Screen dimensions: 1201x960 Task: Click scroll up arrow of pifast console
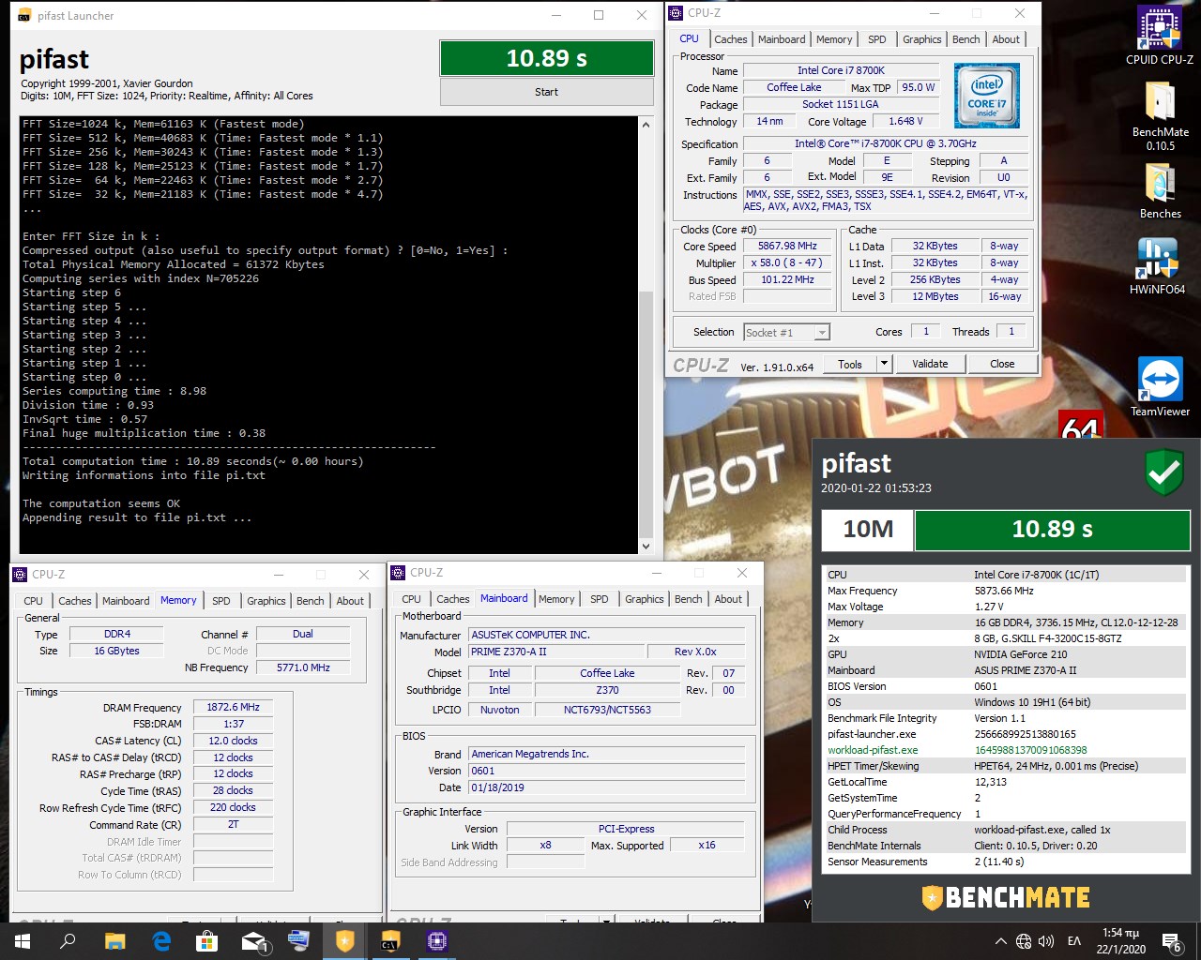click(x=646, y=125)
